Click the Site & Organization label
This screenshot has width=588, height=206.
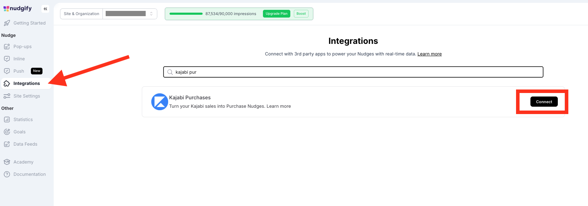click(81, 14)
